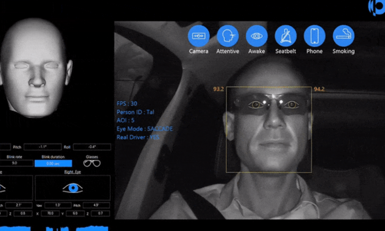Screen dimensions: 385x231
Task: Select the 'AOI : 5' readout
Action: pyautogui.click(x=126, y=120)
